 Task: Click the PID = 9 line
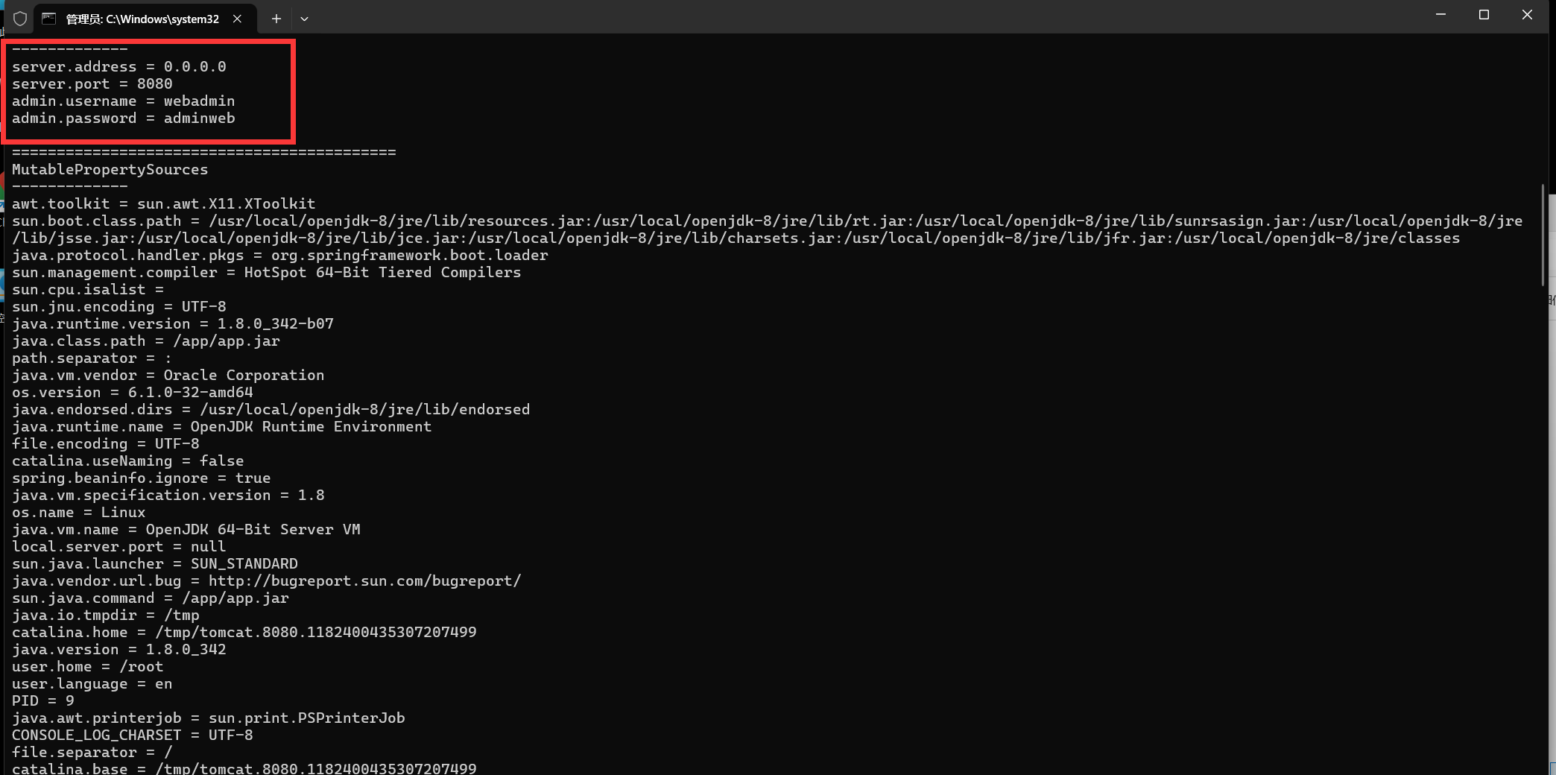(42, 700)
